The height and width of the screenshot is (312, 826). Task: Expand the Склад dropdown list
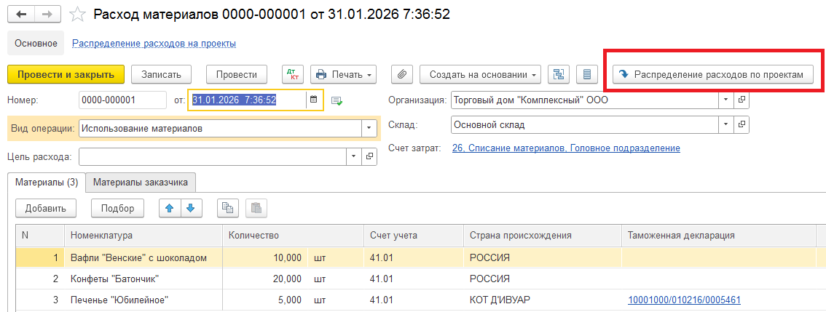725,124
